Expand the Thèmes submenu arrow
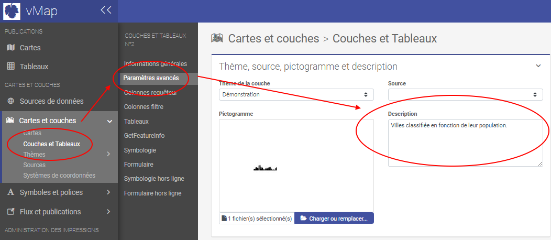Viewport: 551px width, 240px height. (x=108, y=154)
